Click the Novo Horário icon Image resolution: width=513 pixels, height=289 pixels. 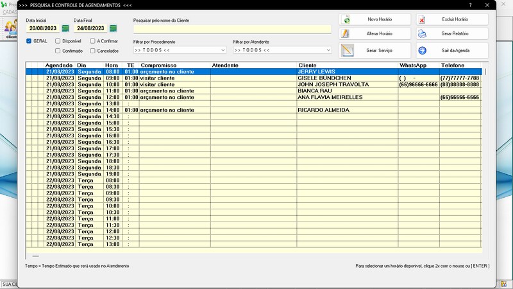(346, 20)
